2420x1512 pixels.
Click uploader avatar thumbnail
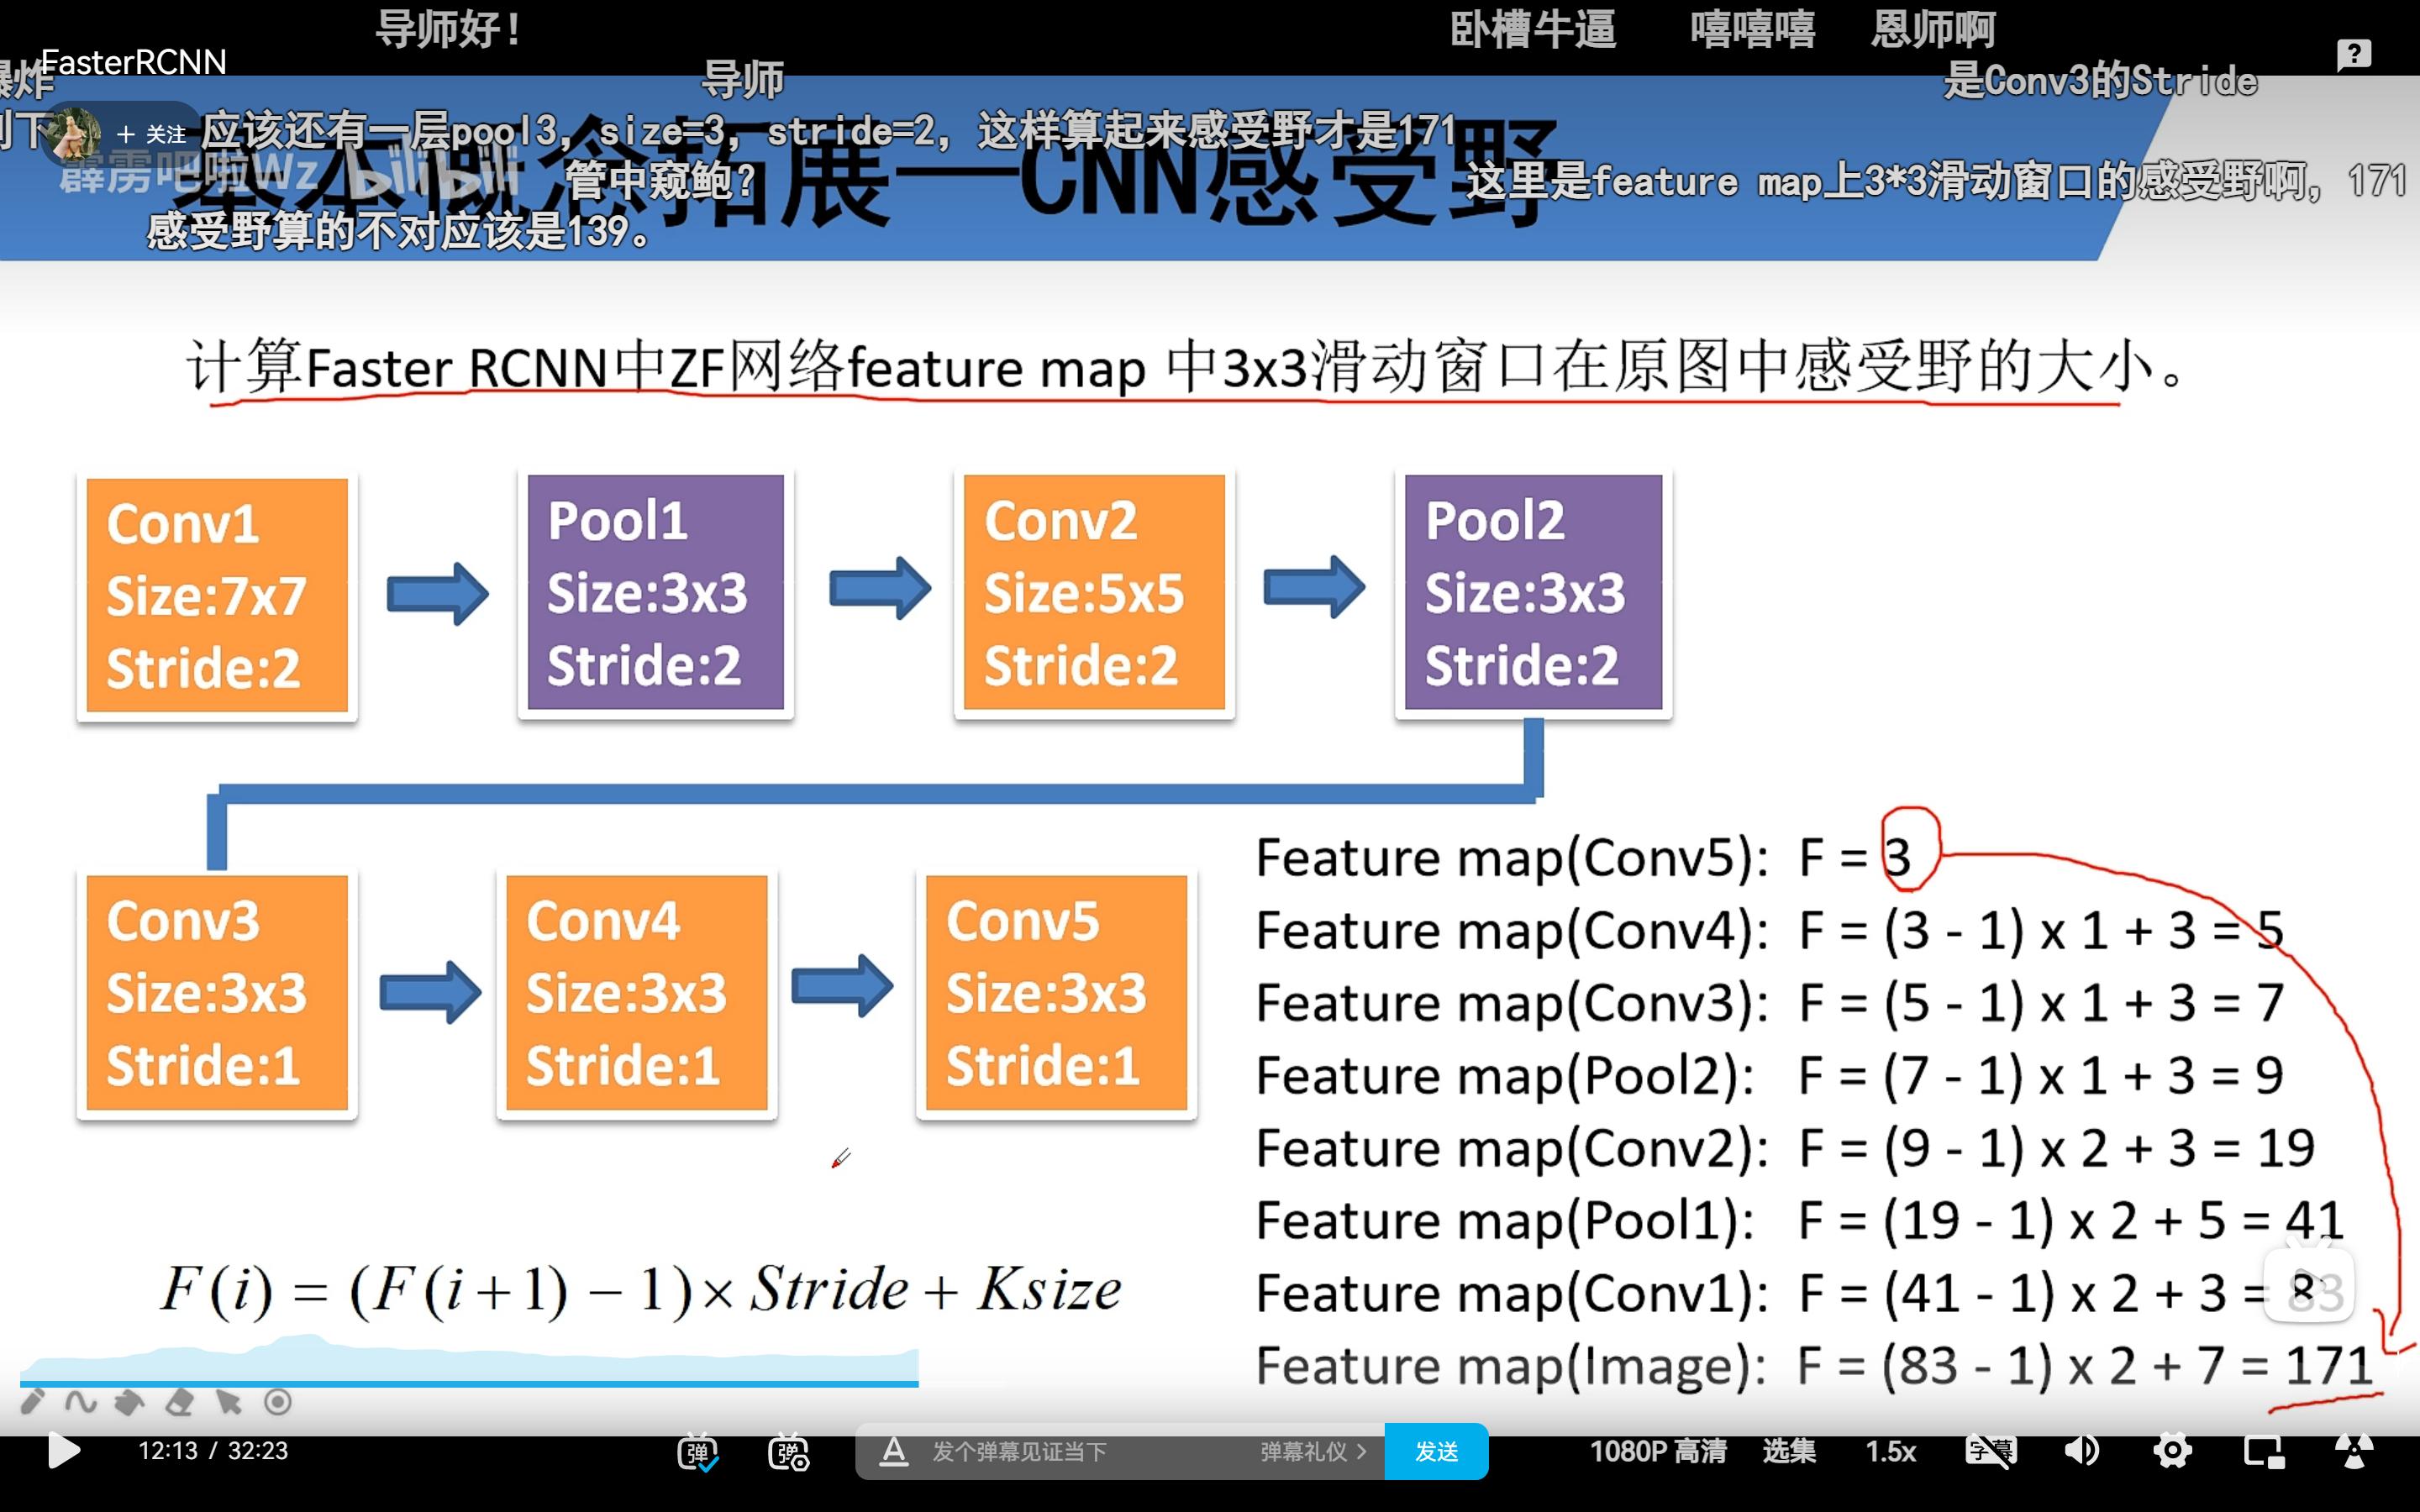click(x=75, y=134)
